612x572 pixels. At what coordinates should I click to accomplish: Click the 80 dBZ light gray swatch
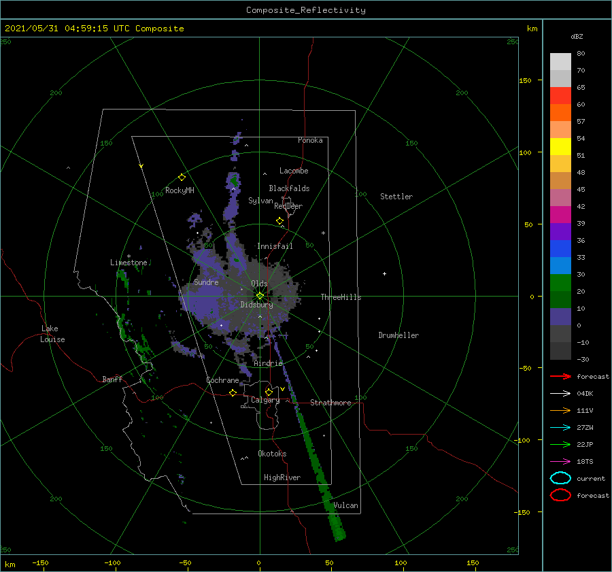(x=560, y=61)
